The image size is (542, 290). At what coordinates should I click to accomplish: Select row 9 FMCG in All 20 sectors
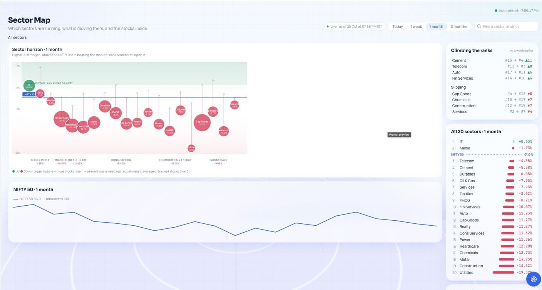(492, 200)
